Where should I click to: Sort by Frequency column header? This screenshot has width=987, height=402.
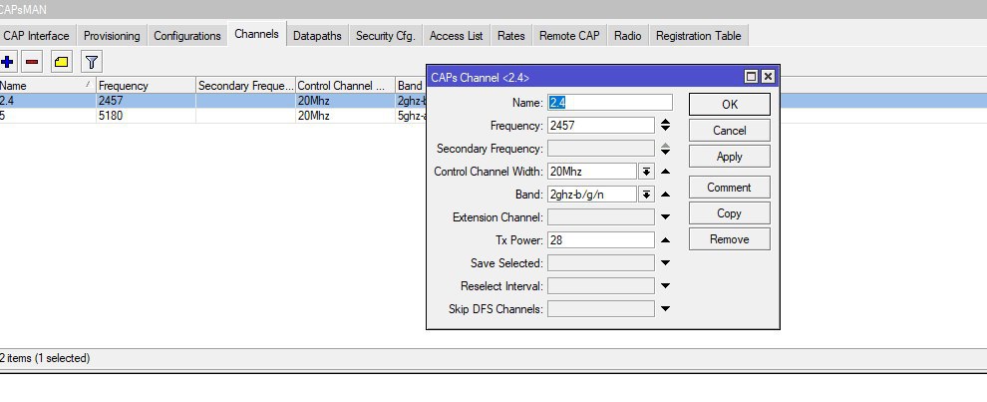tap(146, 86)
